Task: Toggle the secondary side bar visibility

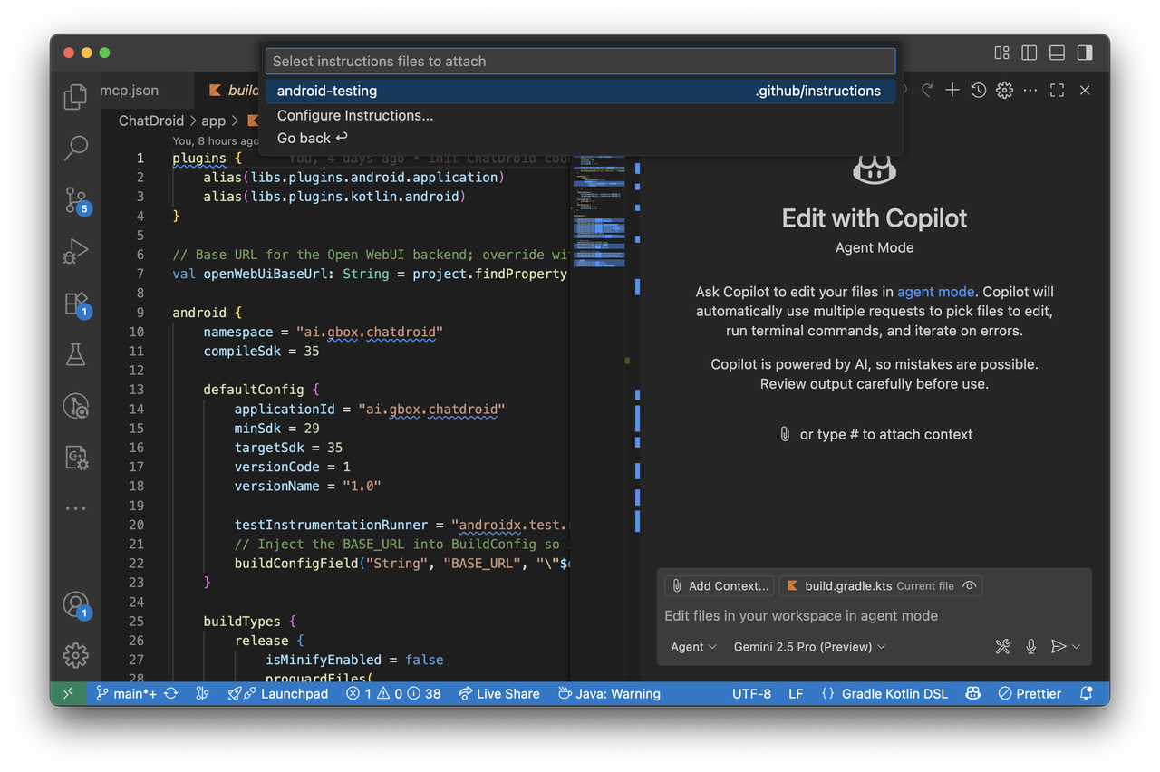Action: pyautogui.click(x=1085, y=53)
